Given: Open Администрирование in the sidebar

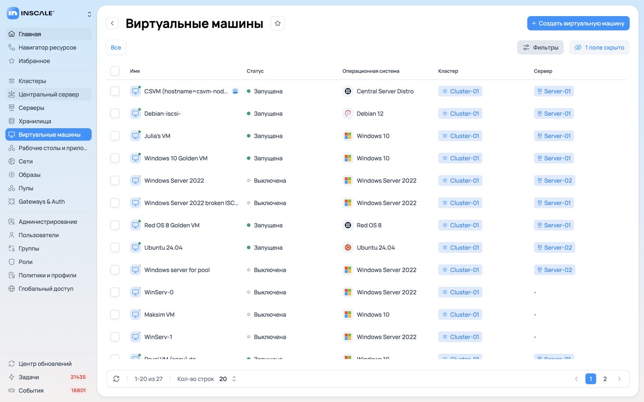Looking at the screenshot, I should 49,221.
